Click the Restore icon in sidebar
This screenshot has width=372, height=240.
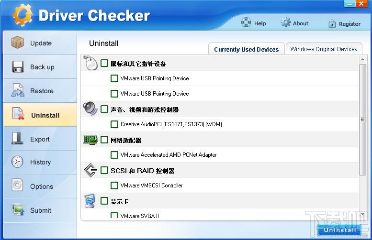[18, 90]
